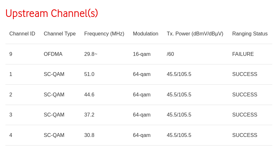This screenshot has height=158, width=278.
Task: Select SC-QAM type in channel 3 row
Action: (54, 115)
